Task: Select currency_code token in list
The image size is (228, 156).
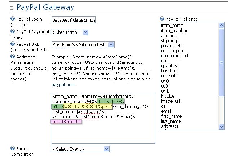Action: [x=176, y=56]
